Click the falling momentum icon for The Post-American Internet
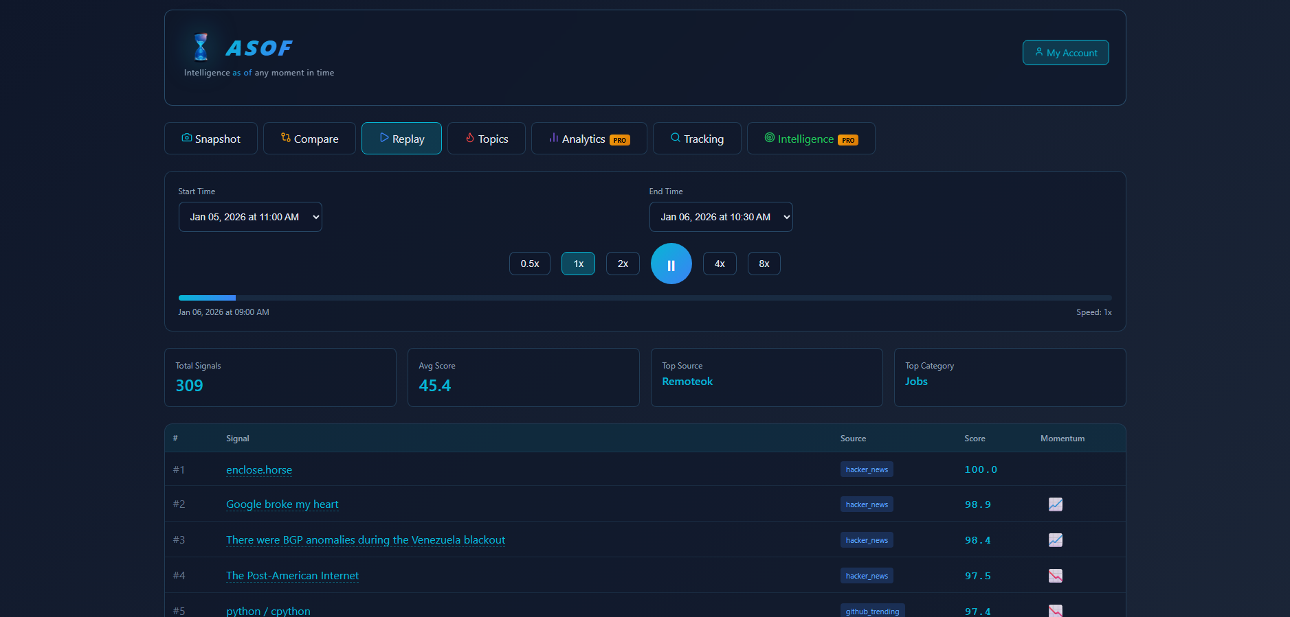 tap(1056, 576)
